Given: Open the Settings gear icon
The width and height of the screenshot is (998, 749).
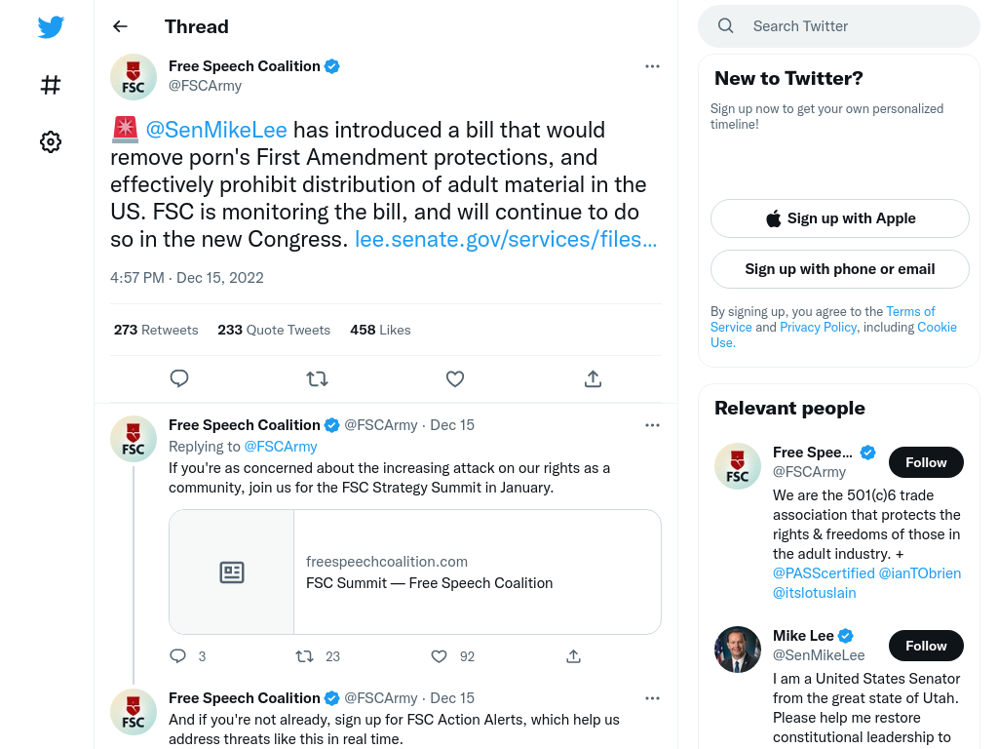Looking at the screenshot, I should 51,141.
